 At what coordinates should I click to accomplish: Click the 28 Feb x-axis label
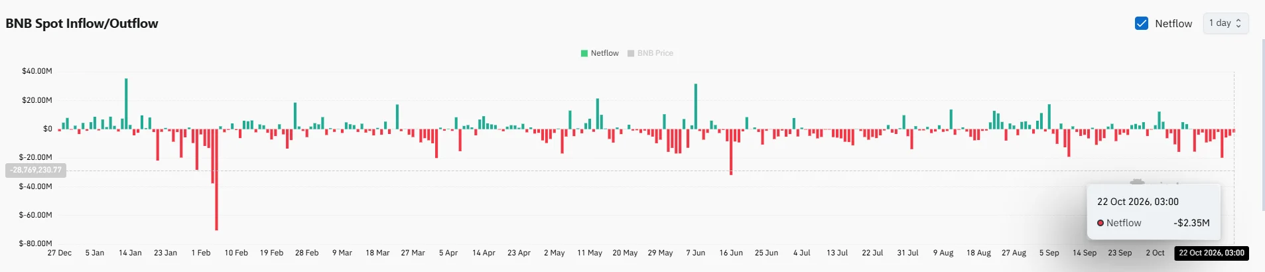click(307, 253)
